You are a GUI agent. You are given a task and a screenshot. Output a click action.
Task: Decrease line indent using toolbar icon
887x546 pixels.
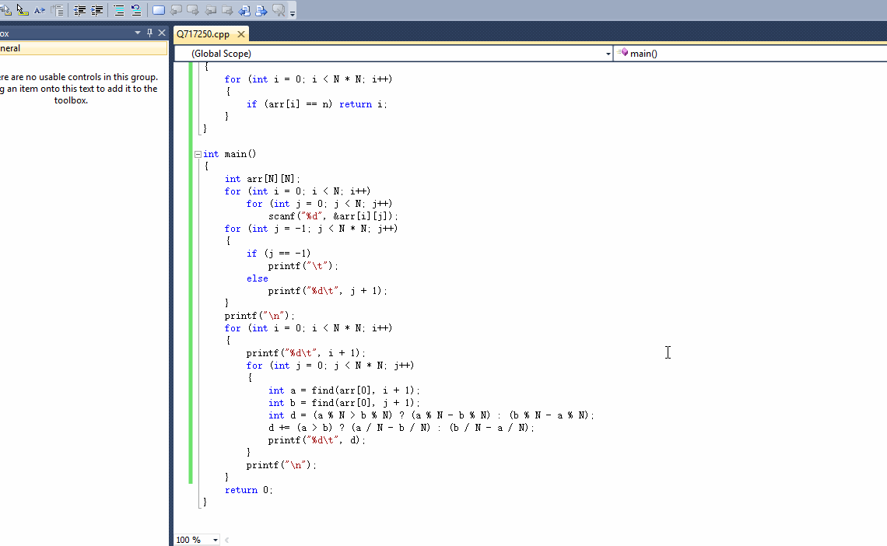pyautogui.click(x=80, y=10)
